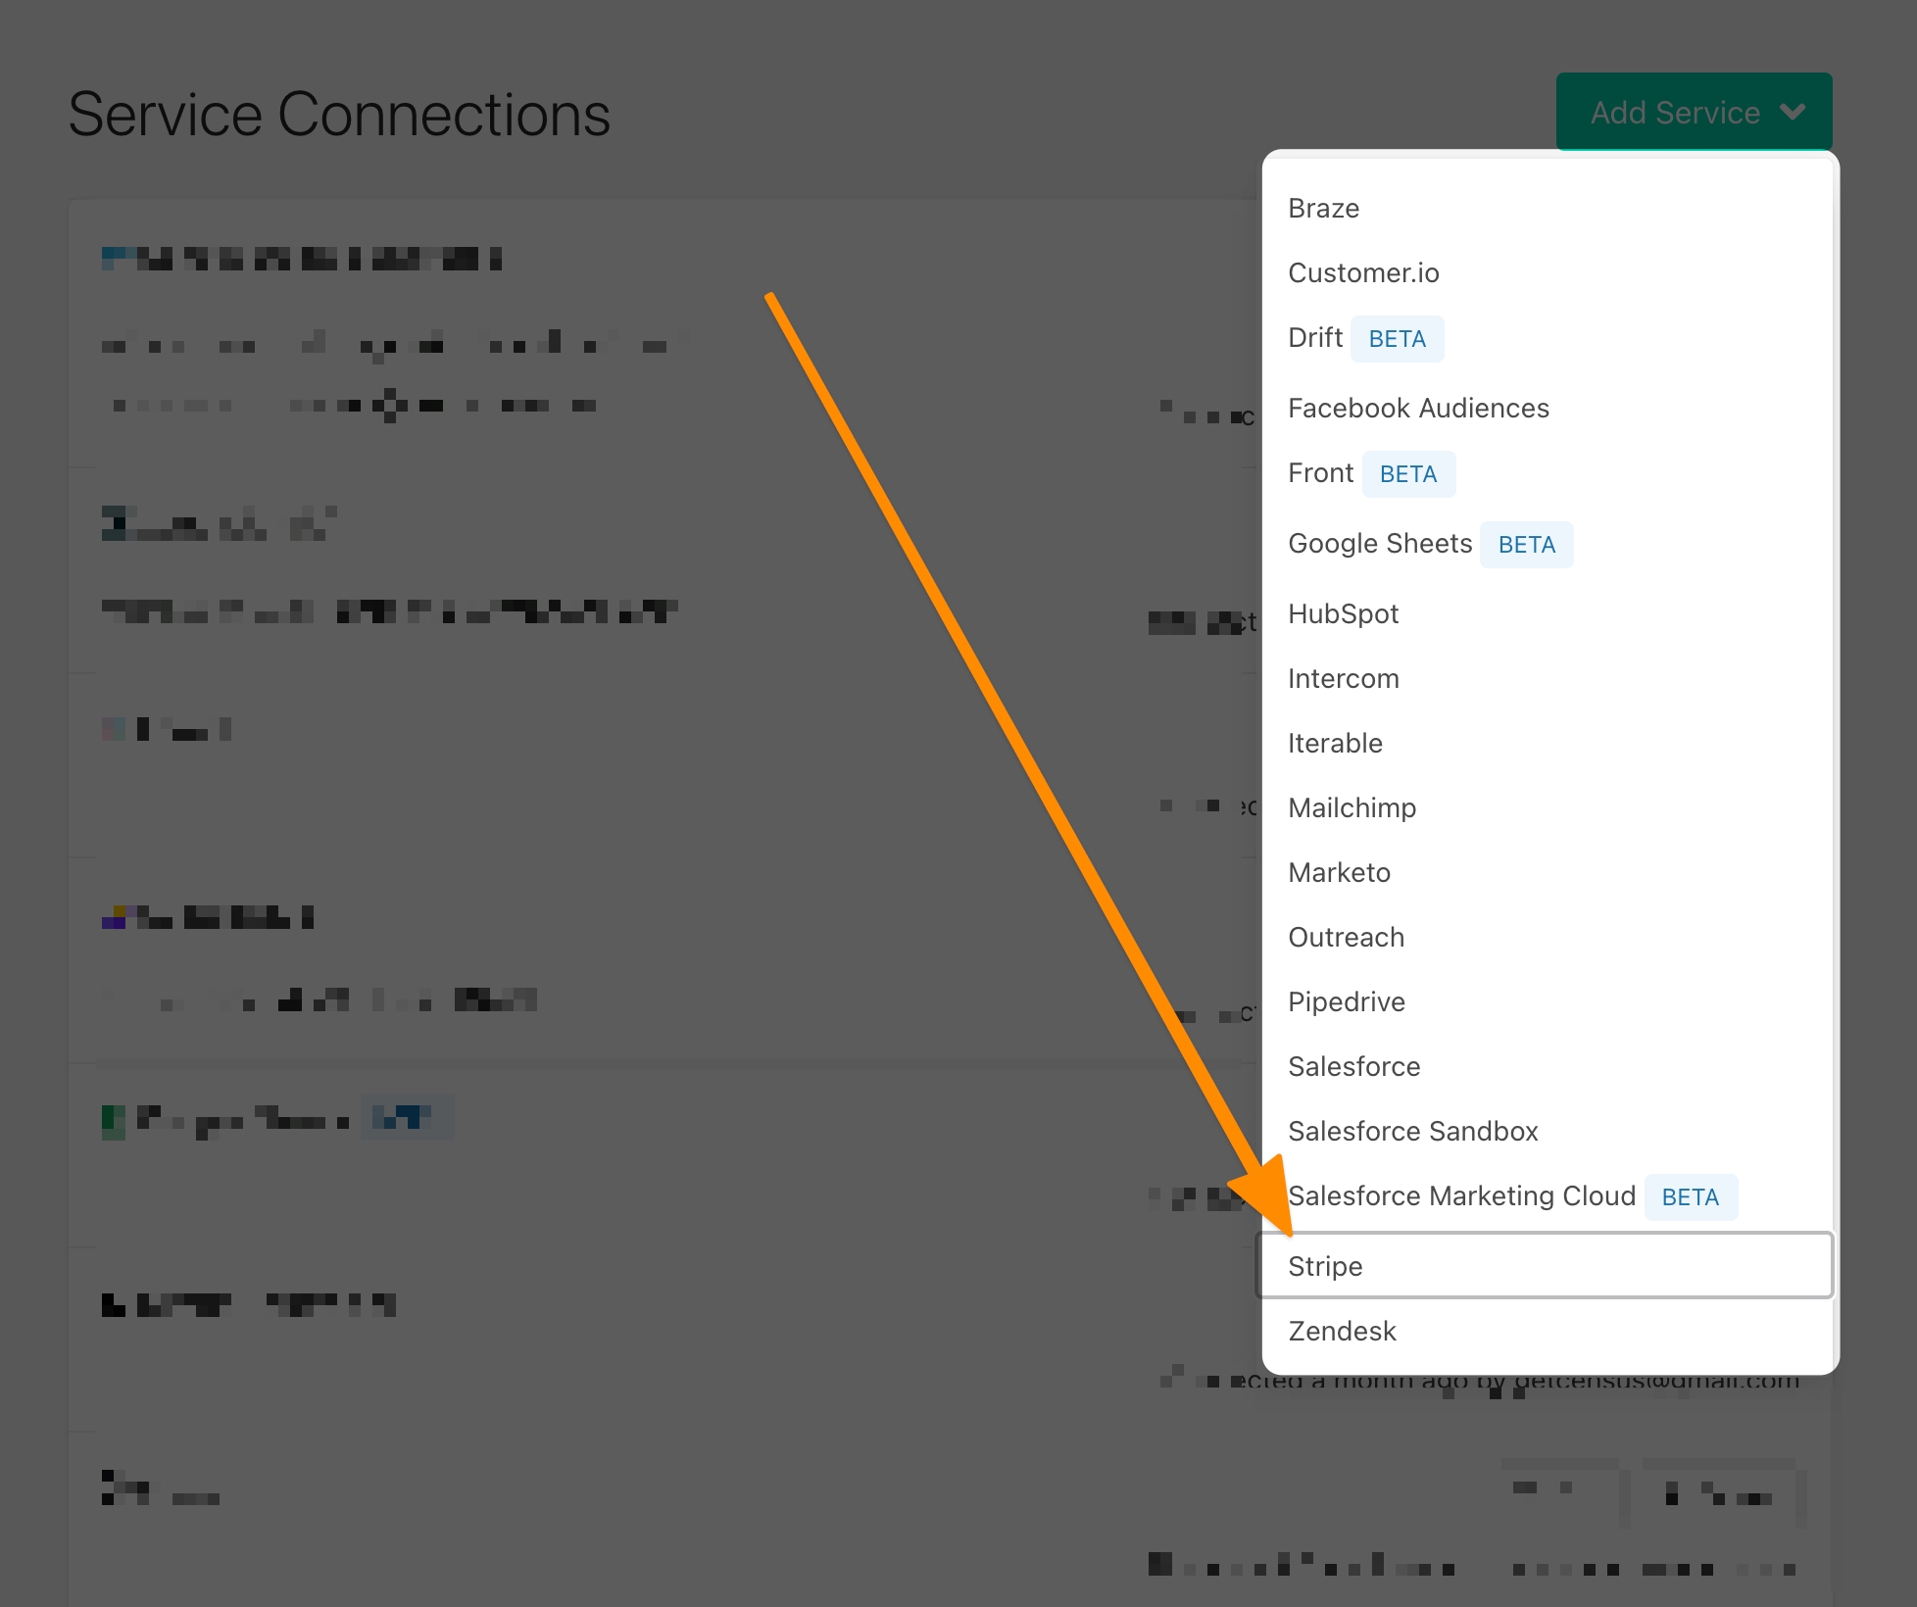
Task: Select the Iterable option
Action: [x=1548, y=743]
